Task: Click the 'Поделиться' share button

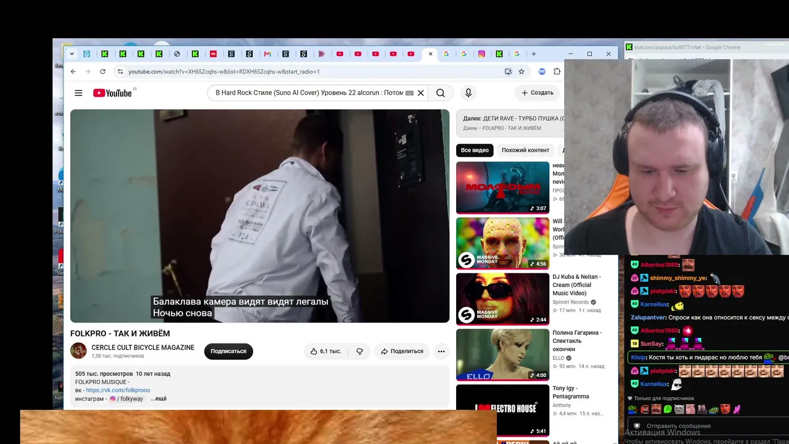Action: coord(402,351)
